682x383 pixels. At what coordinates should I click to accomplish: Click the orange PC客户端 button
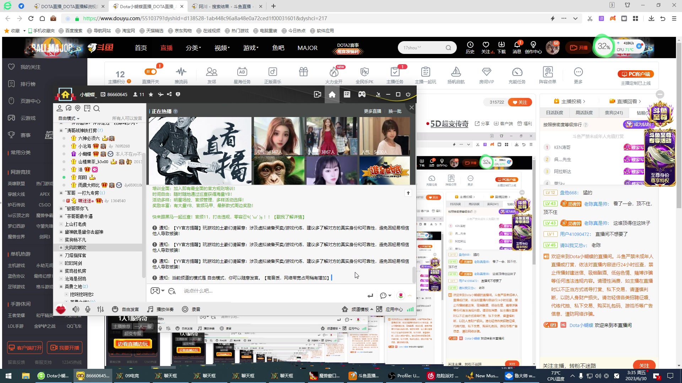(x=636, y=74)
